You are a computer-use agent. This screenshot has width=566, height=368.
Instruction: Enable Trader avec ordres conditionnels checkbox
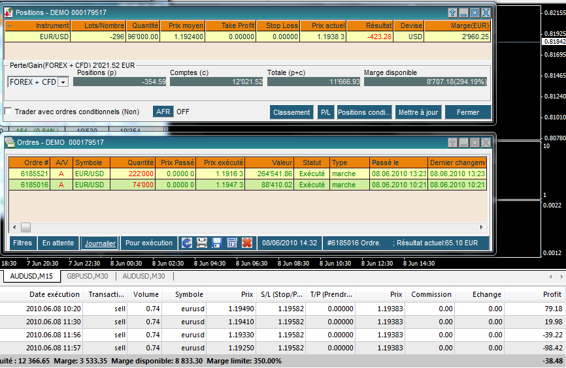click(8, 112)
